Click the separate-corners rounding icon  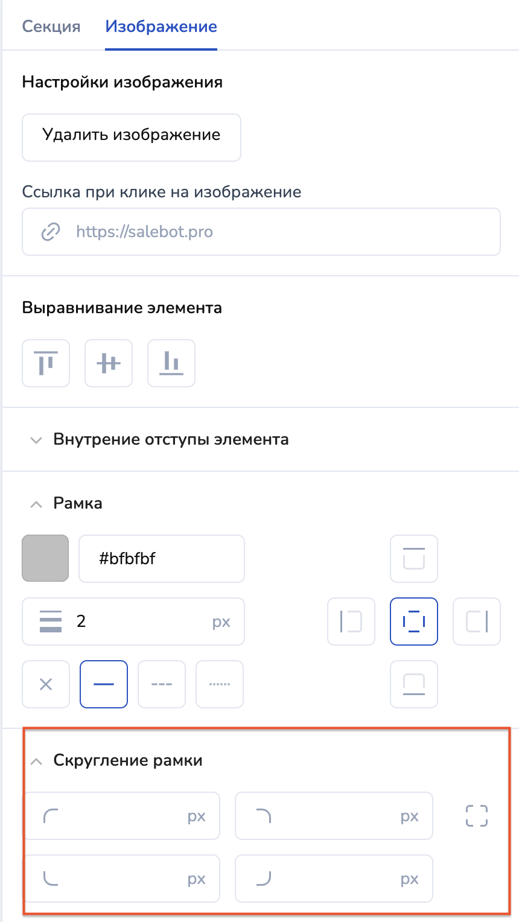[477, 816]
